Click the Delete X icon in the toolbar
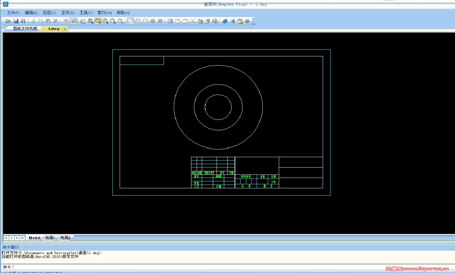The image size is (455, 273). coord(56,21)
